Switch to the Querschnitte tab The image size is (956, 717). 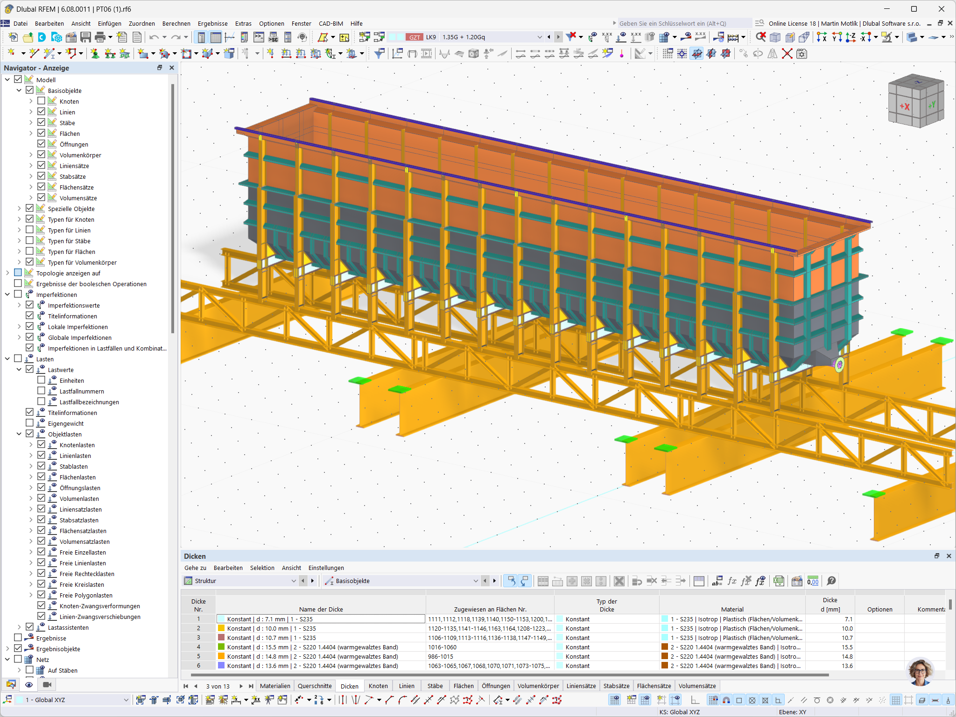pyautogui.click(x=315, y=686)
